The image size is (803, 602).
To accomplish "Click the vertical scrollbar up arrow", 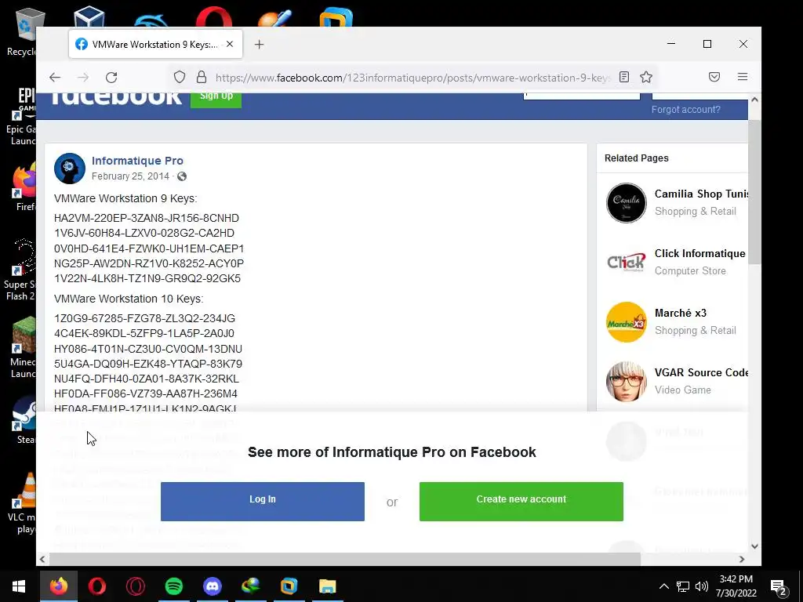I will coord(754,100).
